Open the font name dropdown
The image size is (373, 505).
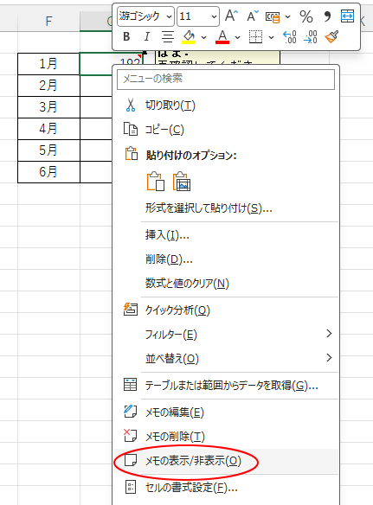(170, 16)
